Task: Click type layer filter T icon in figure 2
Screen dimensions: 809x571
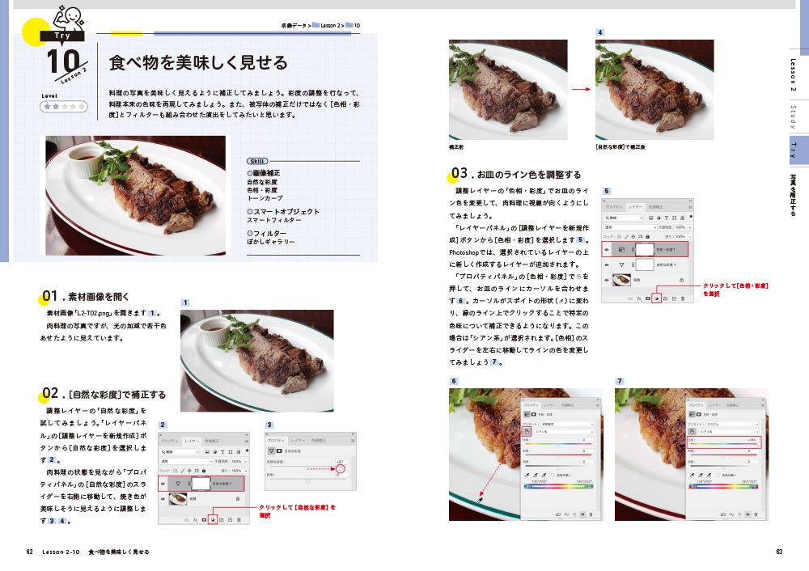Action: click(222, 452)
